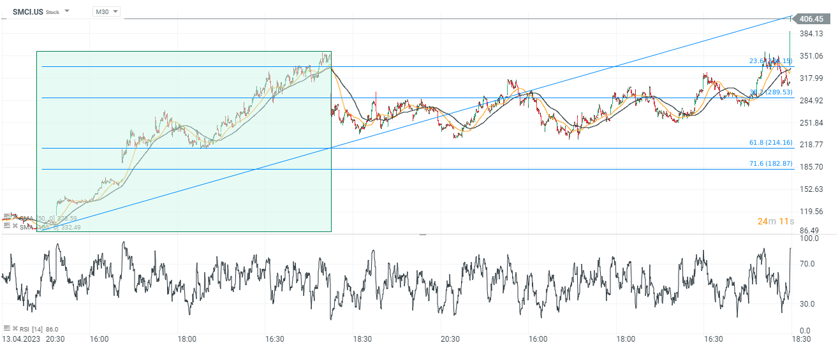The height and width of the screenshot is (350, 838).
Task: Click the 351.06 price axis value
Action: tap(811, 56)
